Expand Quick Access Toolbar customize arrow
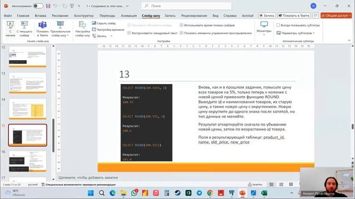355x199 pixels. (x=79, y=6)
